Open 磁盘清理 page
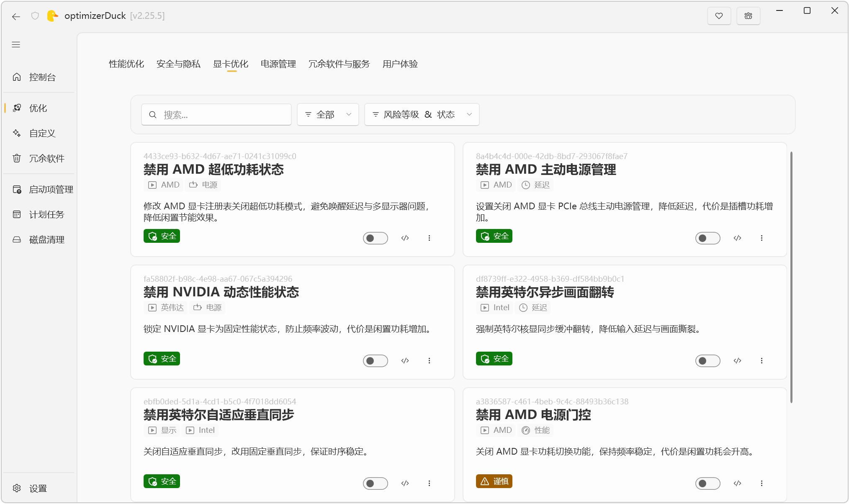The image size is (849, 504). click(x=39, y=239)
